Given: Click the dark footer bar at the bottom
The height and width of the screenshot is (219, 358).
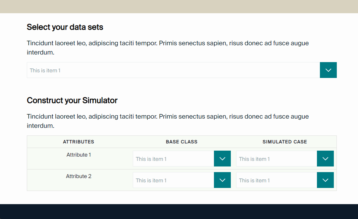Looking at the screenshot, I should (x=179, y=211).
